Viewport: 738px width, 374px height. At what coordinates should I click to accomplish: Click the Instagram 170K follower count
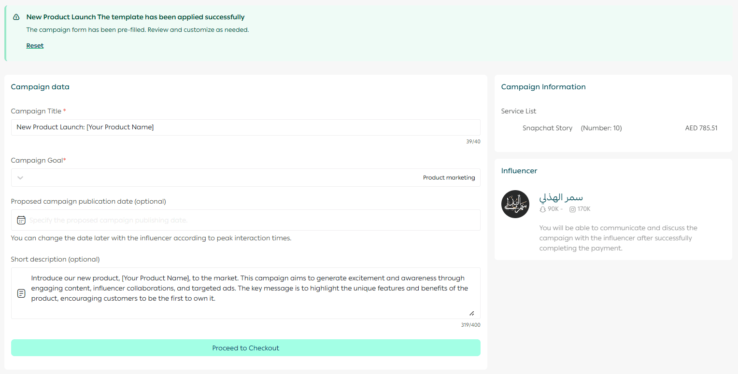[583, 209]
